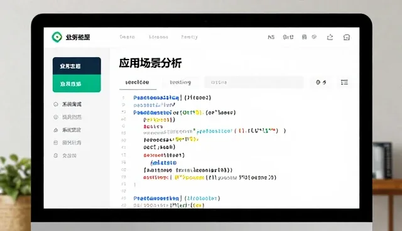Open the first grey link in top navigation

127,37
